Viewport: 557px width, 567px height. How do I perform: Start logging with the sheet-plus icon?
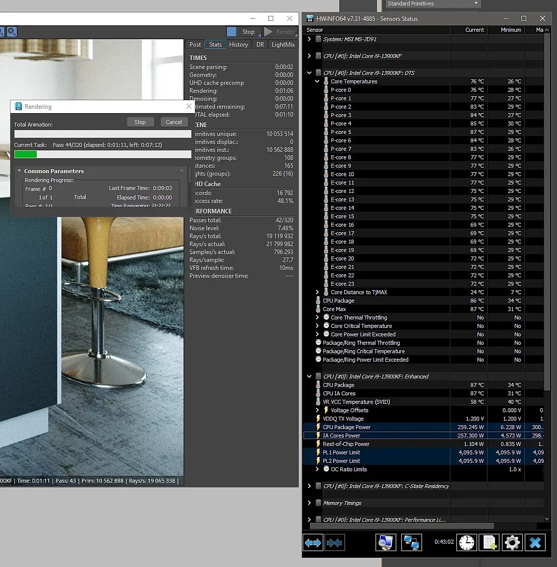pyautogui.click(x=490, y=543)
